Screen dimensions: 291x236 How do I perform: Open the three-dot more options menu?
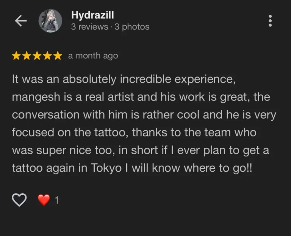(270, 21)
